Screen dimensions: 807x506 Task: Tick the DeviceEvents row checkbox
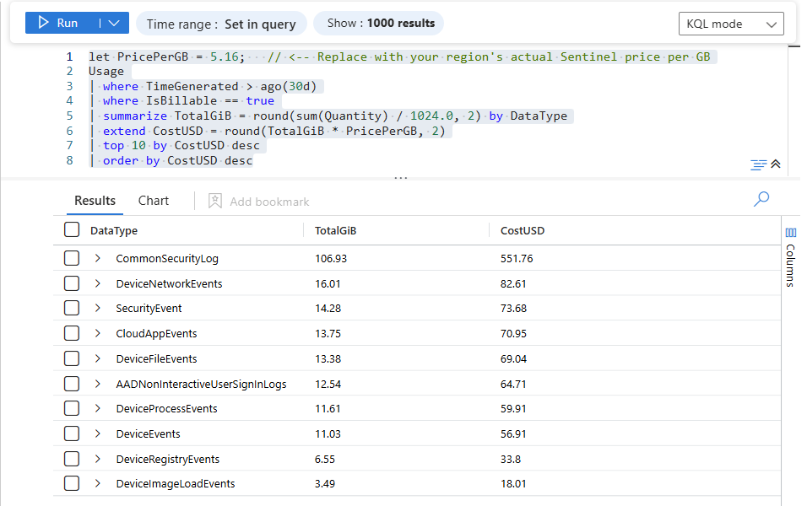[x=72, y=434]
